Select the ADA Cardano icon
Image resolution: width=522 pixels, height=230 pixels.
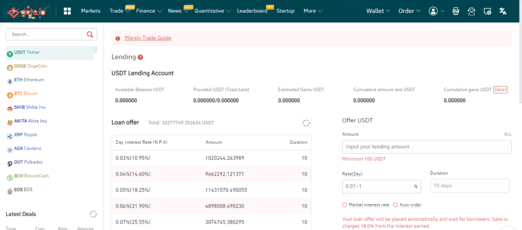point(10,150)
